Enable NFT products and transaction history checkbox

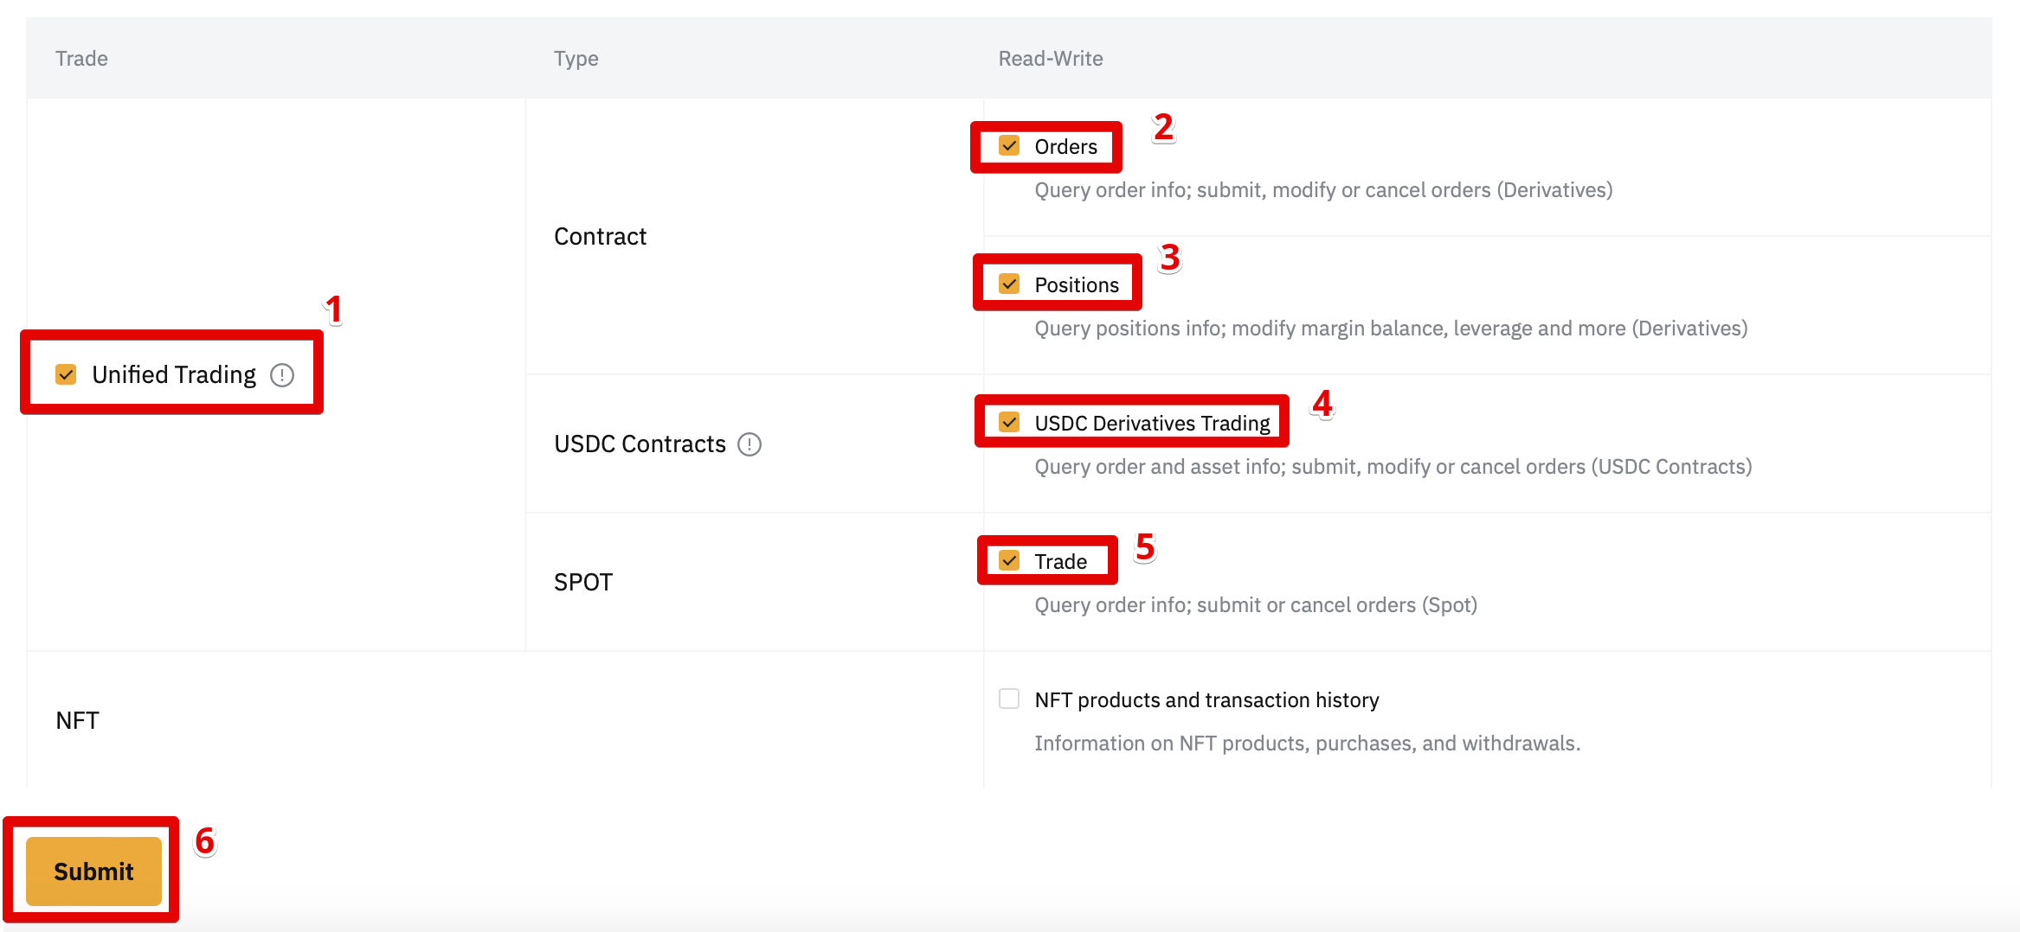1009,699
